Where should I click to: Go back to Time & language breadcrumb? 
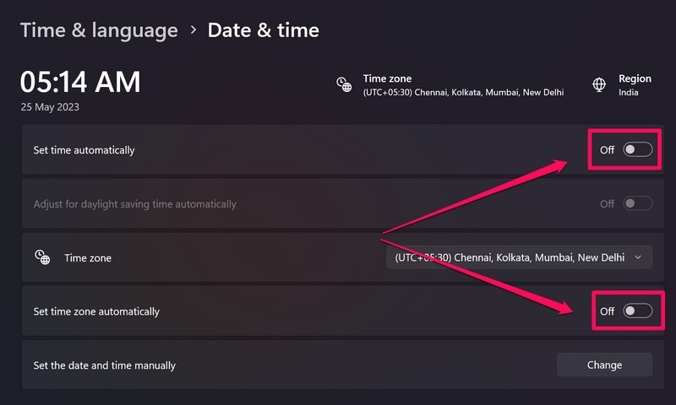(99, 30)
